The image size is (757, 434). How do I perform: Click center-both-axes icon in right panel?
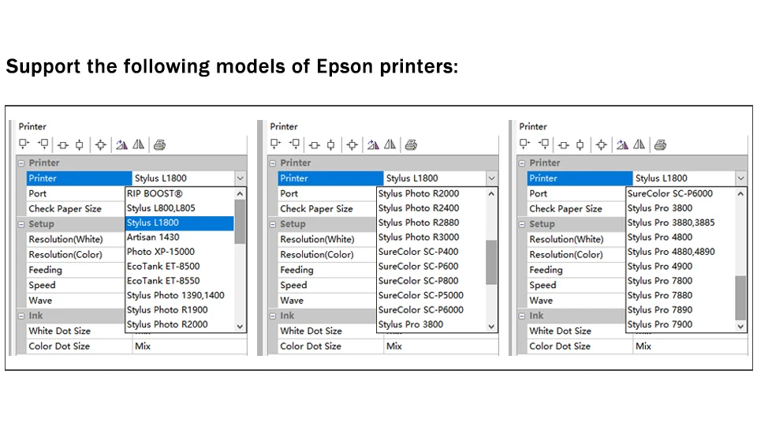tap(601, 144)
